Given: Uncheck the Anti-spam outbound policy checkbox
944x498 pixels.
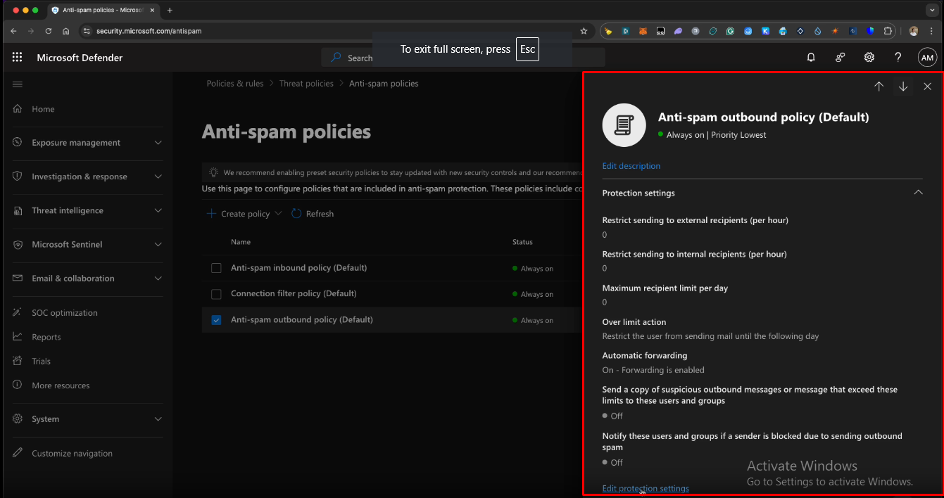Looking at the screenshot, I should (x=216, y=320).
